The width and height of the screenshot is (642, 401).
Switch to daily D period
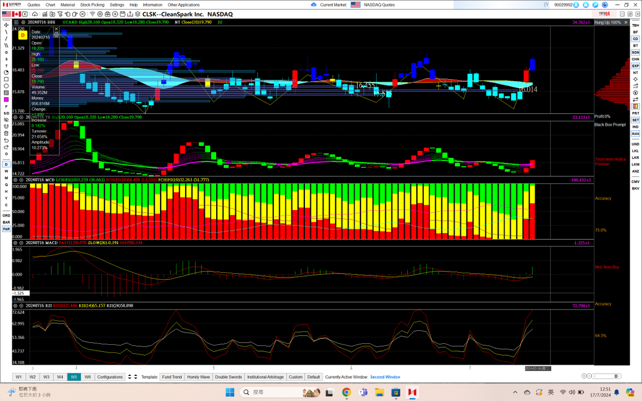point(6,164)
